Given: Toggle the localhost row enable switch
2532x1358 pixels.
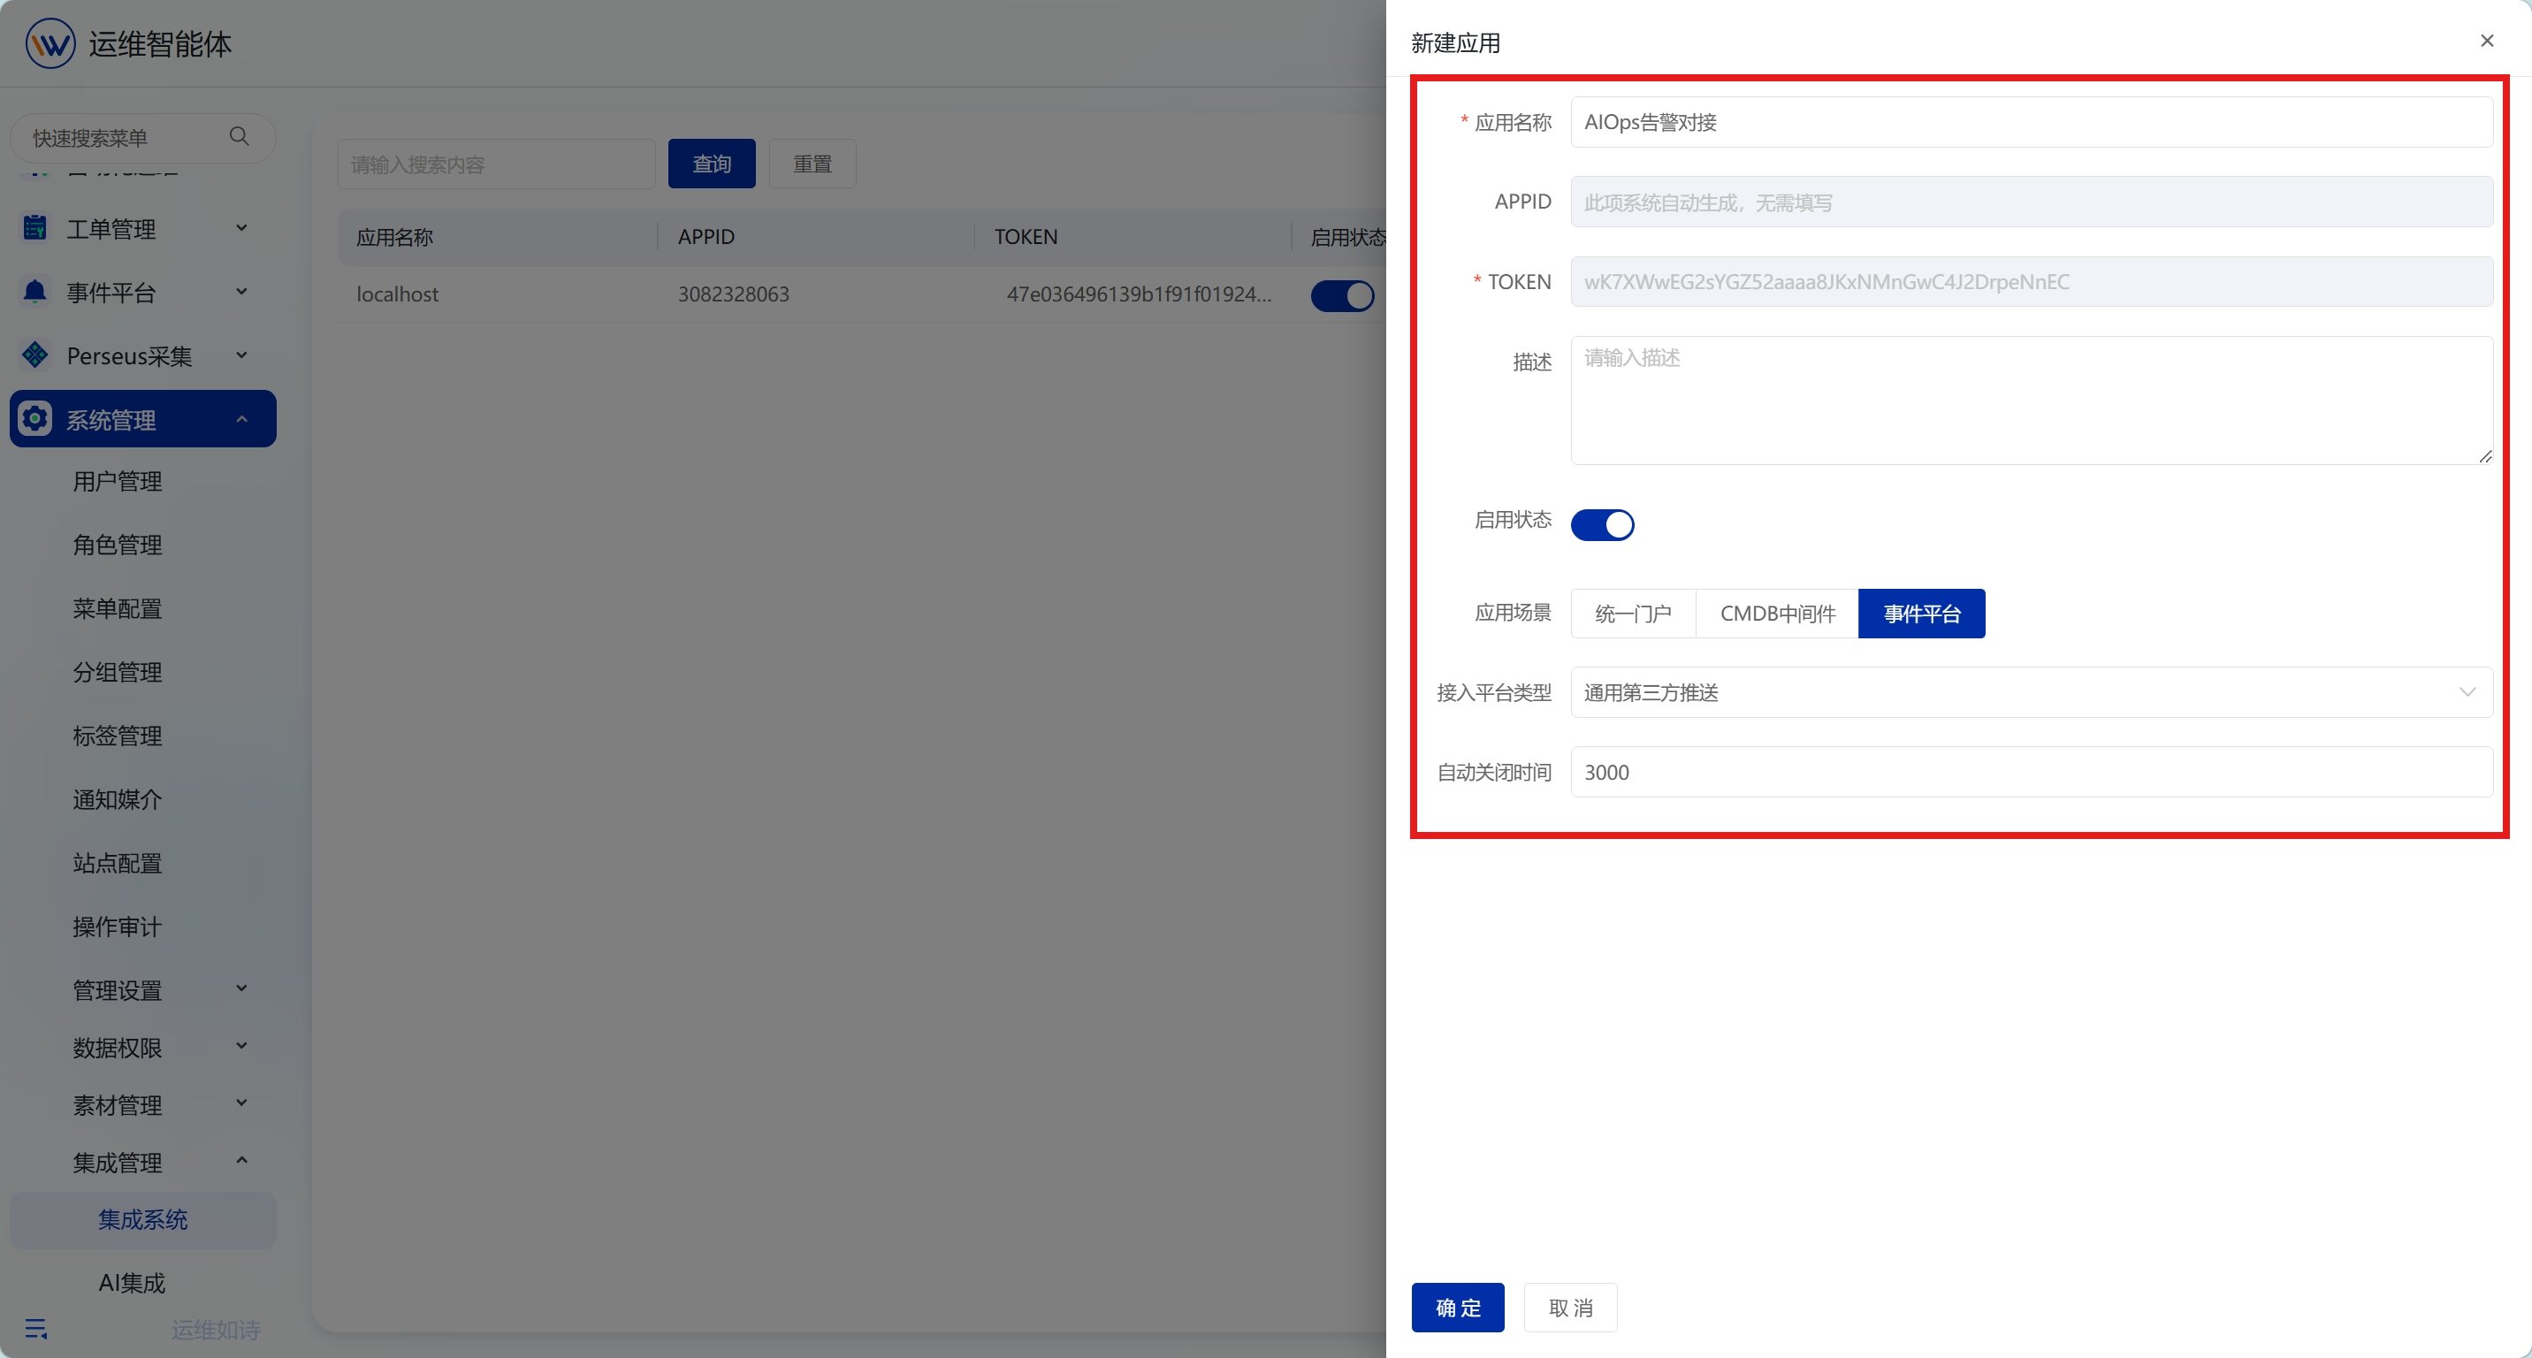Looking at the screenshot, I should (x=1343, y=294).
